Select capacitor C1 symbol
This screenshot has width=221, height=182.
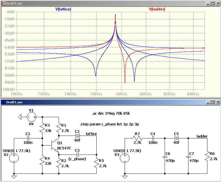pyautogui.click(x=28, y=138)
